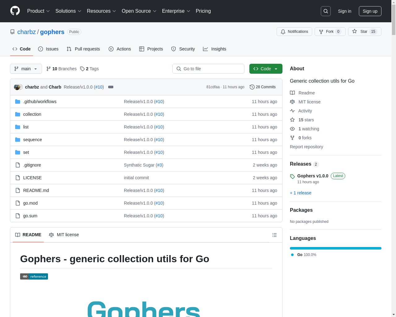Open pull request #3 in .gitignore row
The height and width of the screenshot is (317, 396).
160,165
